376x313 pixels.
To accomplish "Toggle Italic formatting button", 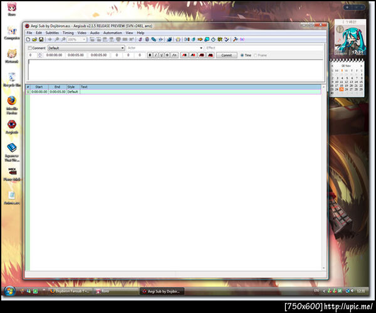I will (x=155, y=55).
